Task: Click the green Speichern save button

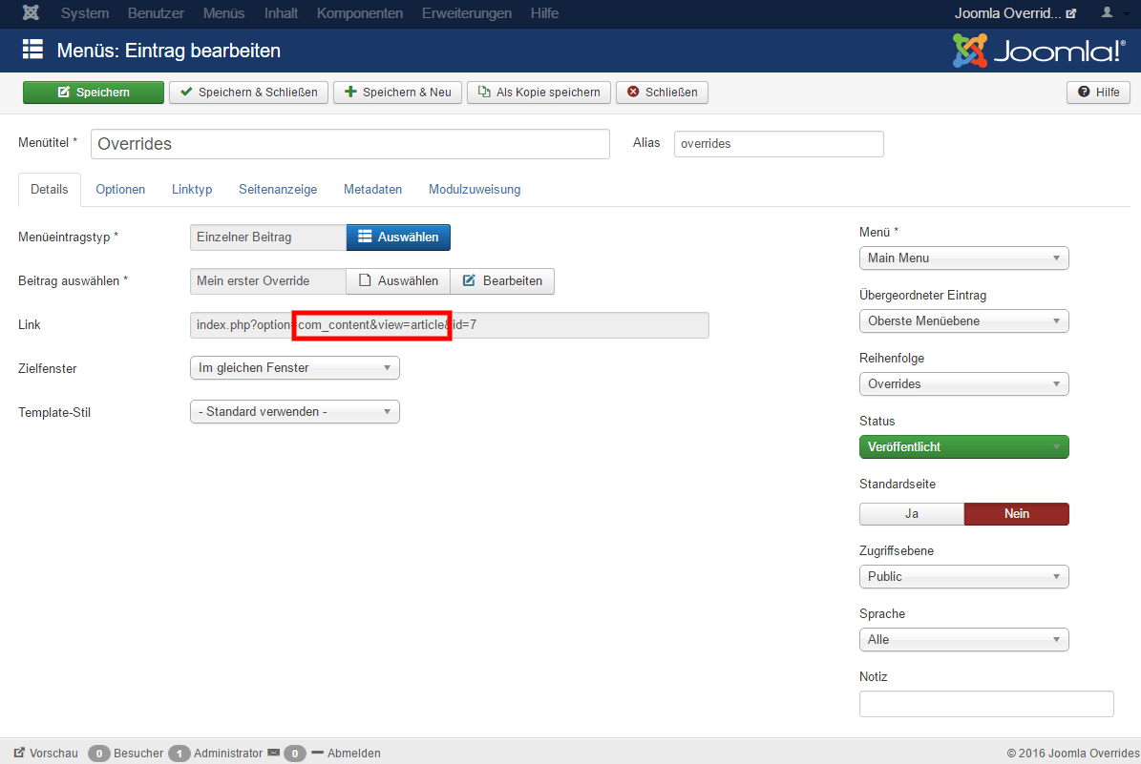Action: pos(94,93)
